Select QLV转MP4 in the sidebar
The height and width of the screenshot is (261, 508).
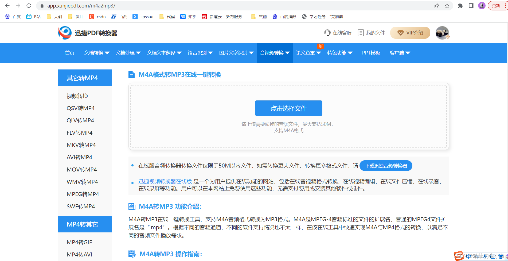(x=80, y=120)
